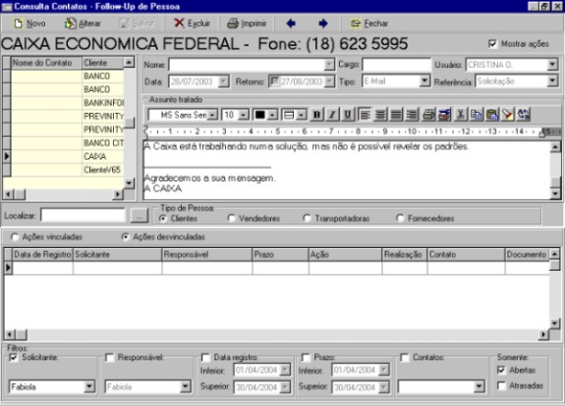This screenshot has height=406, width=565.
Task: Toggle Mostrar ações checkbox
Action: pos(492,44)
